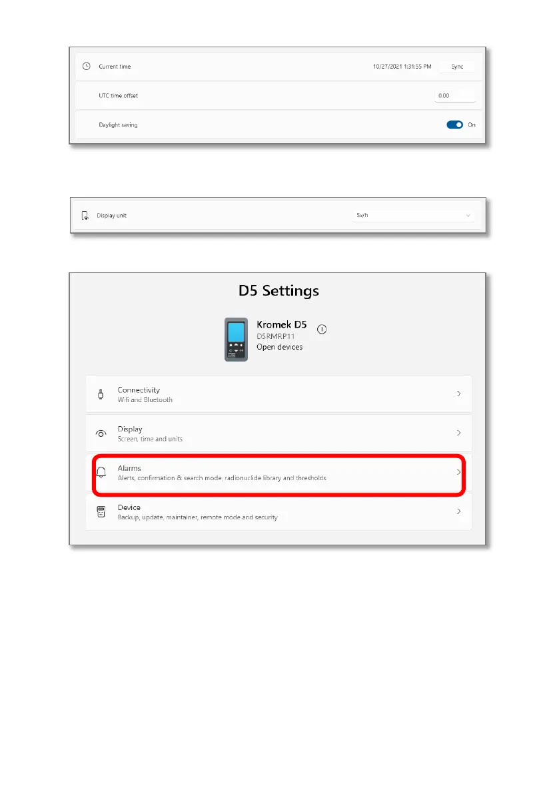559x793 pixels.
Task: Click the UTC time offset label
Action: (x=119, y=96)
